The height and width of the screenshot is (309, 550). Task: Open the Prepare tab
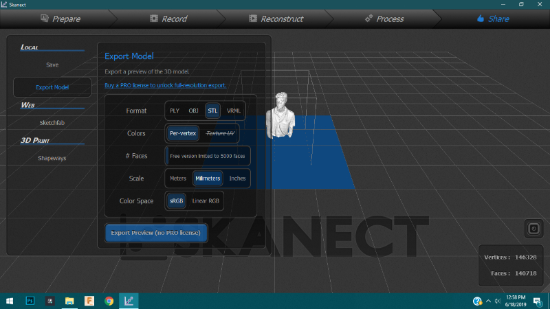pos(60,19)
